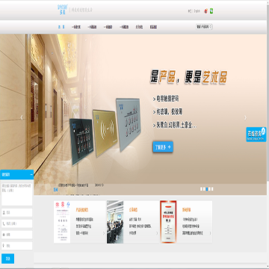Submit the message form with blue button
Viewport: 269px width, 269px height.
click(x=7, y=259)
